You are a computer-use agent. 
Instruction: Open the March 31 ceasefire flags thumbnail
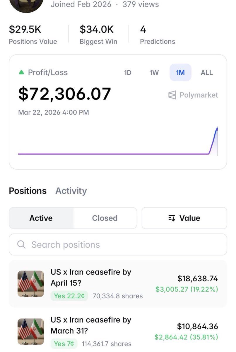point(31,332)
